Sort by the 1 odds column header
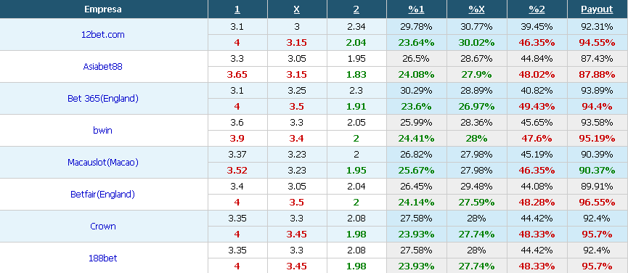The width and height of the screenshot is (628, 273). tap(237, 9)
